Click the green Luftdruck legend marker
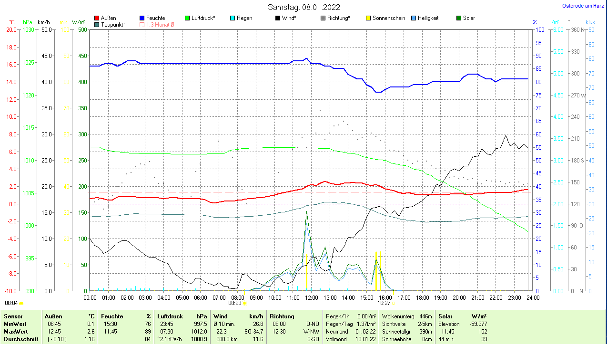The height and width of the screenshot is (344, 607). pyautogui.click(x=187, y=18)
